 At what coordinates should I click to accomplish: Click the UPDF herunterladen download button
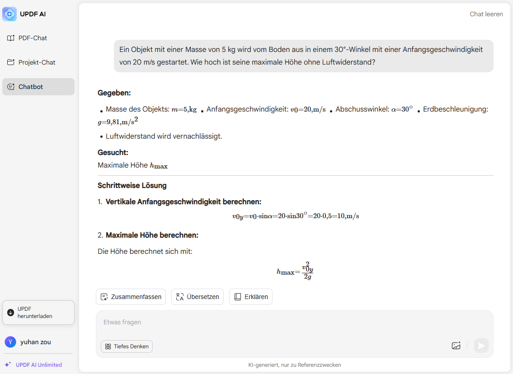tap(38, 313)
